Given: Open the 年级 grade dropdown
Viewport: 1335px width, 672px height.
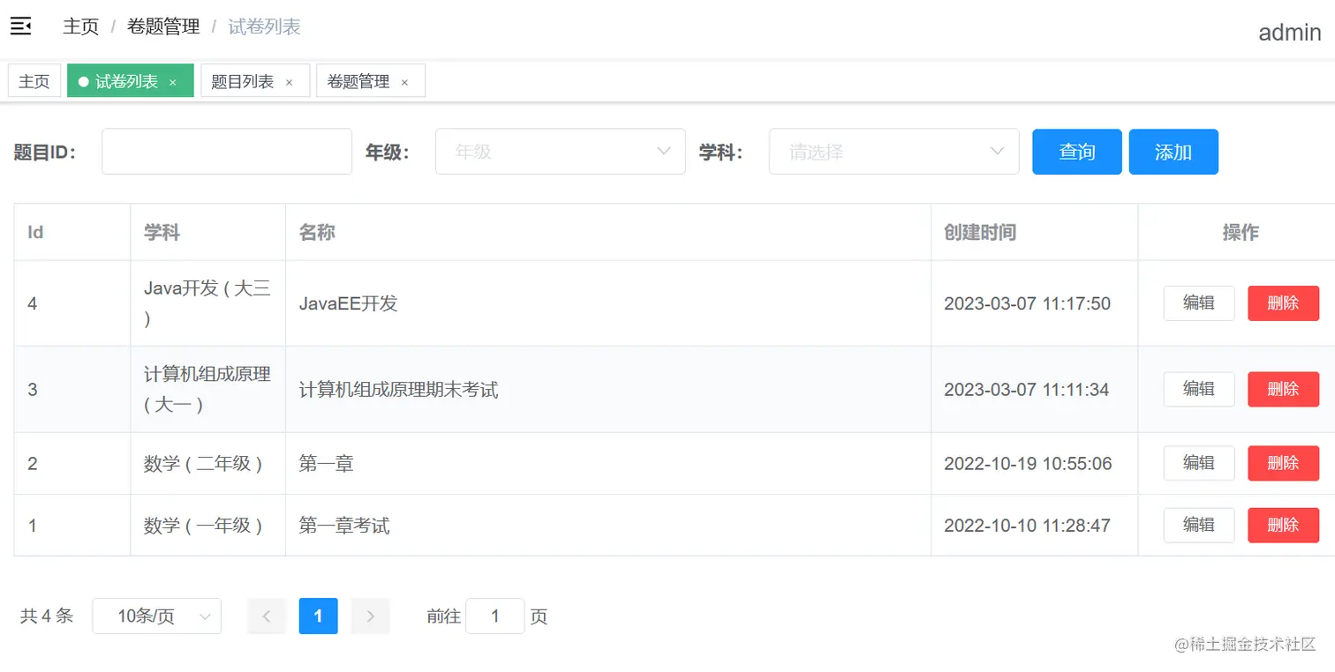Looking at the screenshot, I should point(560,152).
